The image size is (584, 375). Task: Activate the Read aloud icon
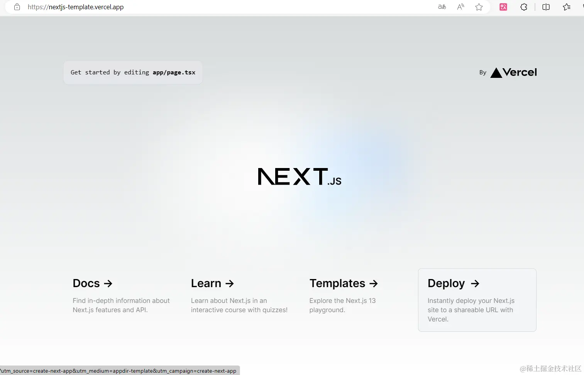click(460, 7)
